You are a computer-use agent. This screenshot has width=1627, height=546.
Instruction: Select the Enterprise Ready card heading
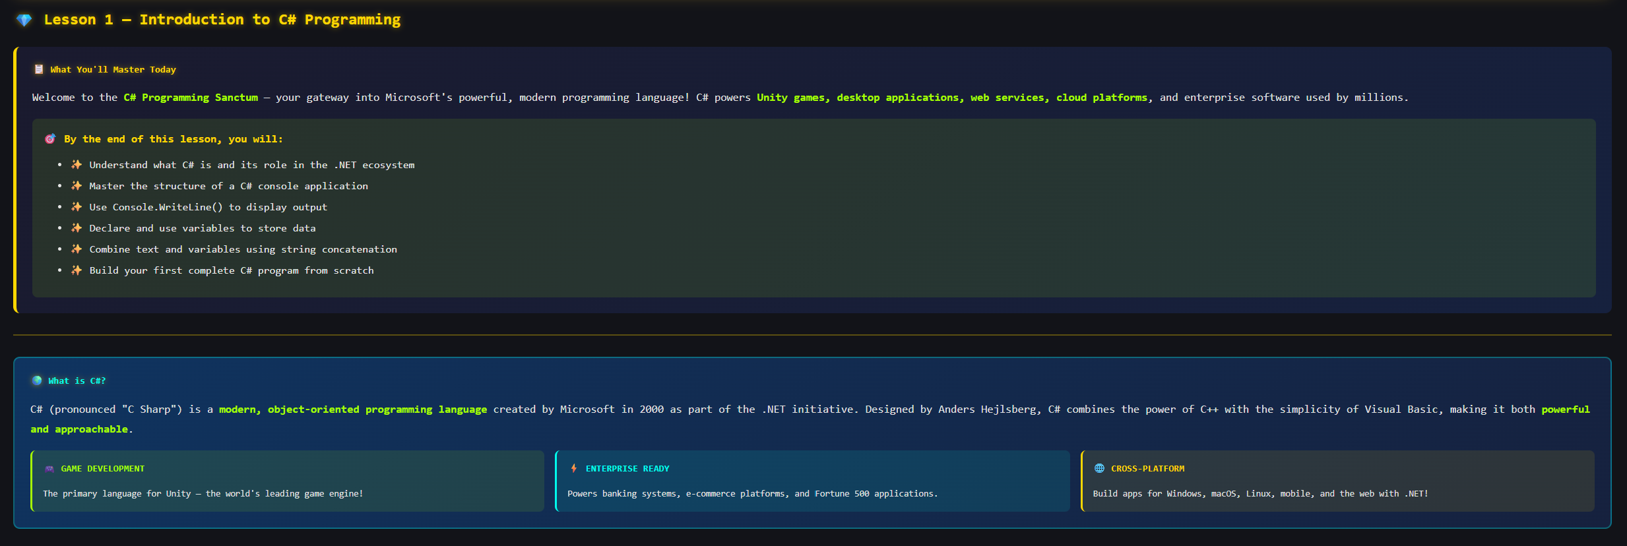[627, 469]
